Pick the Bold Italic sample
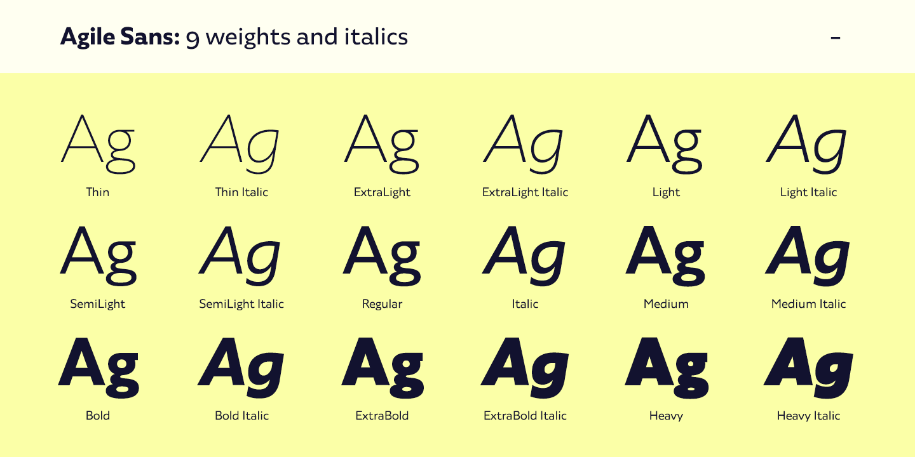The image size is (915, 457). [x=241, y=366]
